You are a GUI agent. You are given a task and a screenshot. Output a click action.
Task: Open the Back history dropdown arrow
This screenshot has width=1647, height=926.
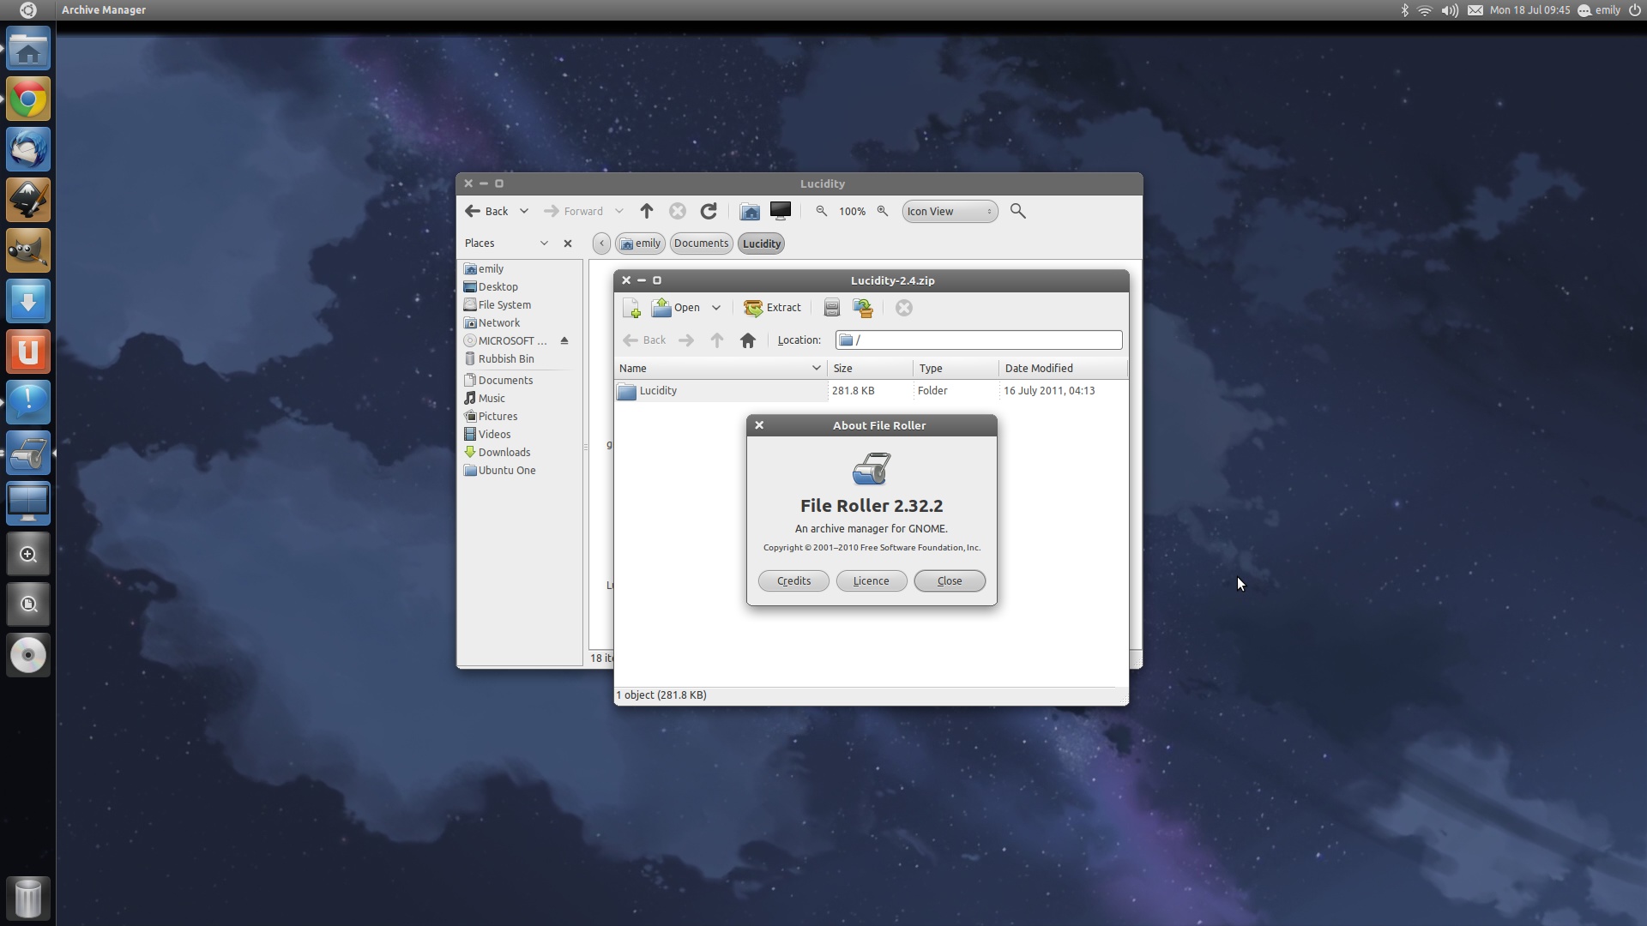tap(524, 211)
